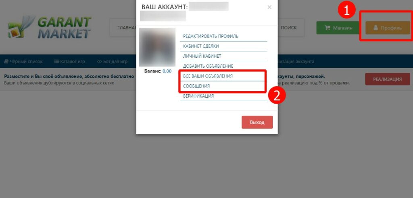Image resolution: width=413 pixels, height=198 pixels.
Task: Open the Магазин shop button
Action: coord(338,28)
